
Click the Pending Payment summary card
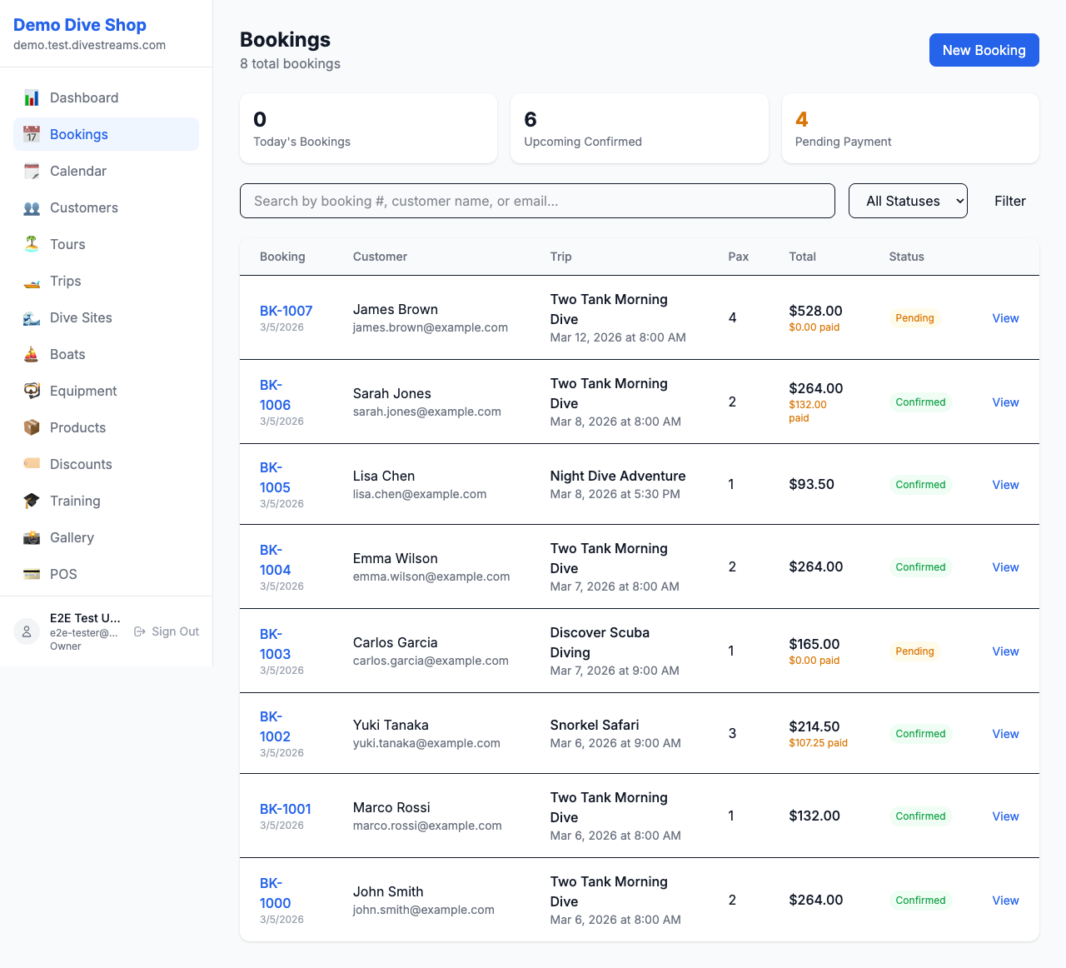coord(909,128)
